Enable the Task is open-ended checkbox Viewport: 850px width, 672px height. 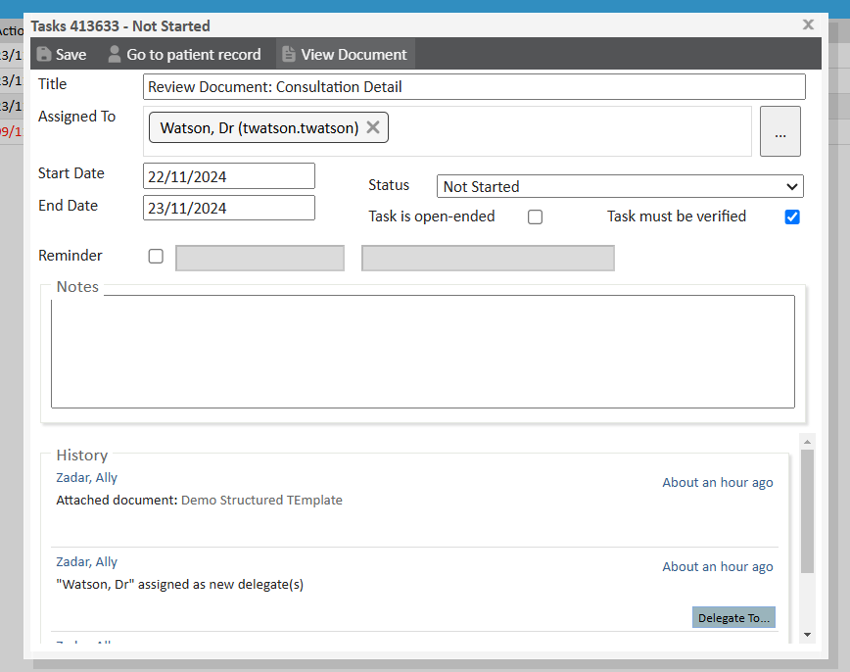(535, 217)
